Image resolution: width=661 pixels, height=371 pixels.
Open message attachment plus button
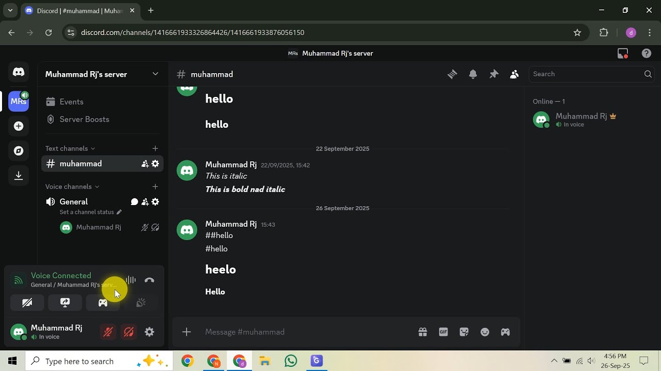pos(187,332)
